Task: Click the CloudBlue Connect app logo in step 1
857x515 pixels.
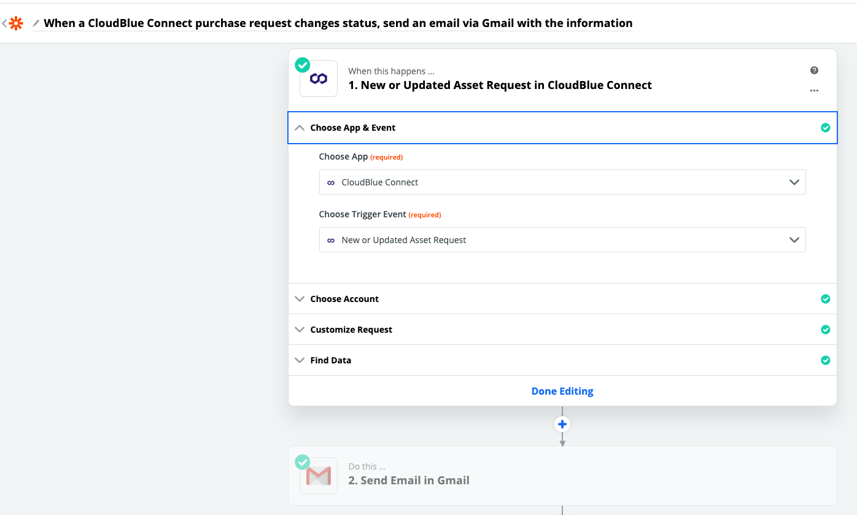Action: (319, 79)
